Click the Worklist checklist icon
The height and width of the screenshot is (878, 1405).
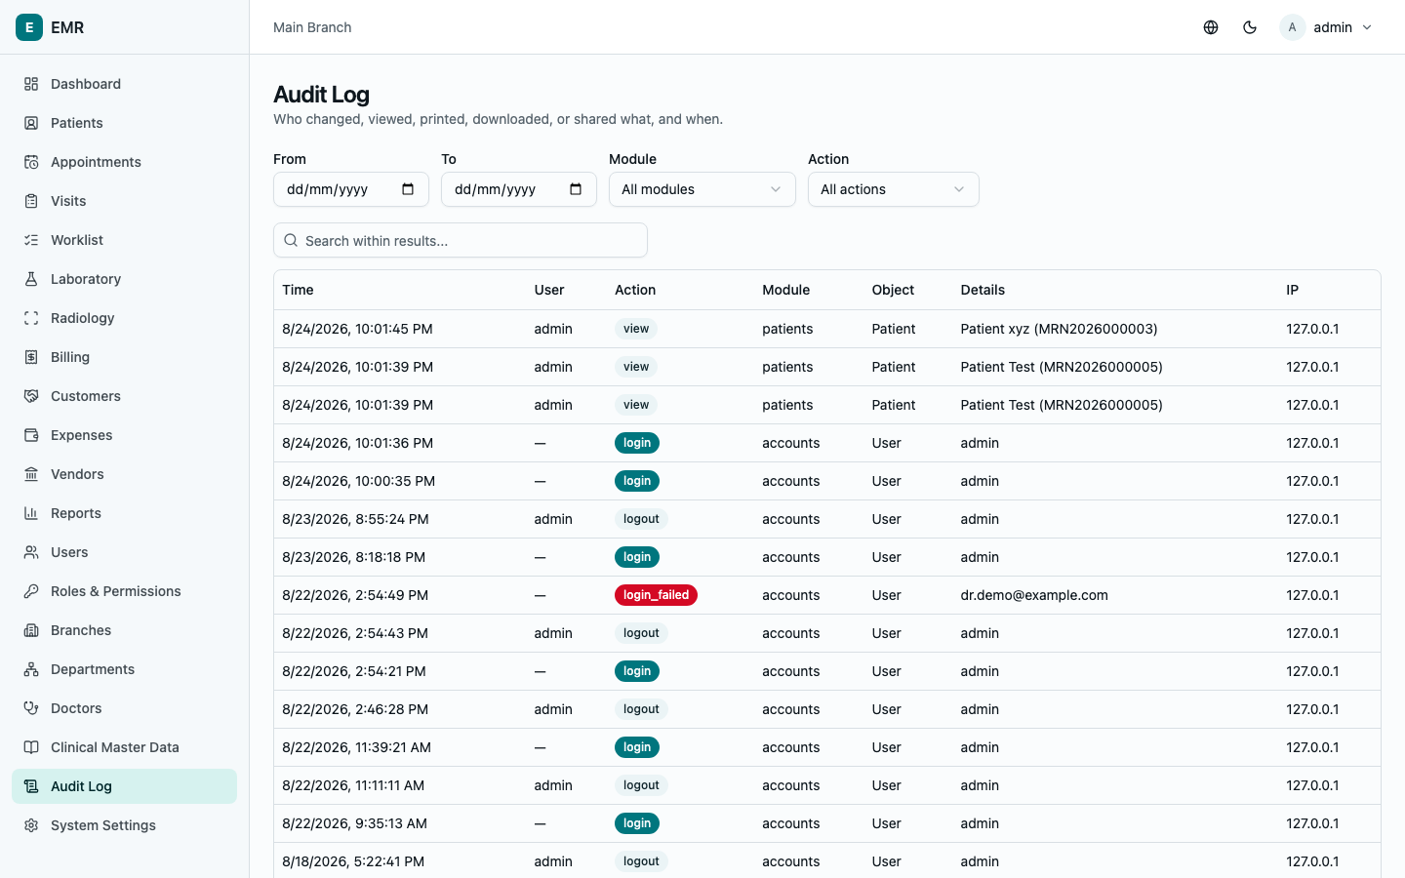[31, 240]
